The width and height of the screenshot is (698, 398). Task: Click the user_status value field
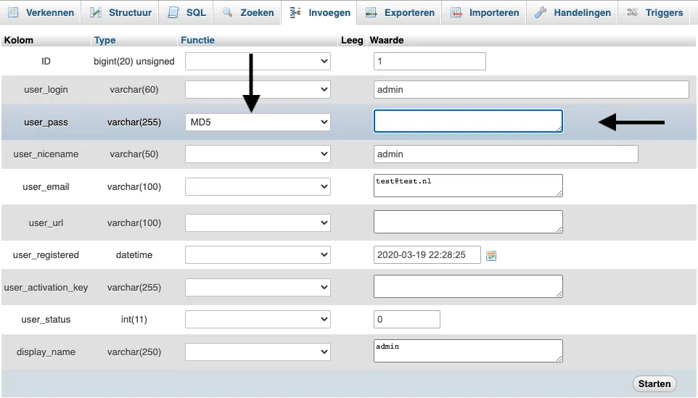point(406,319)
